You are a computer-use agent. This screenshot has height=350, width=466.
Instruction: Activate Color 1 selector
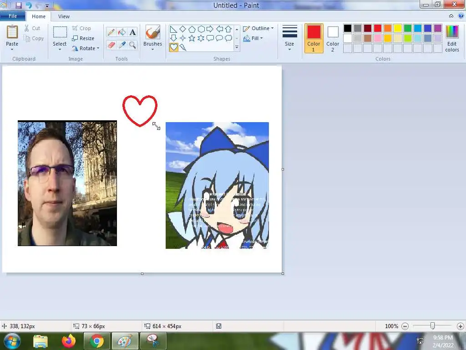point(314,38)
